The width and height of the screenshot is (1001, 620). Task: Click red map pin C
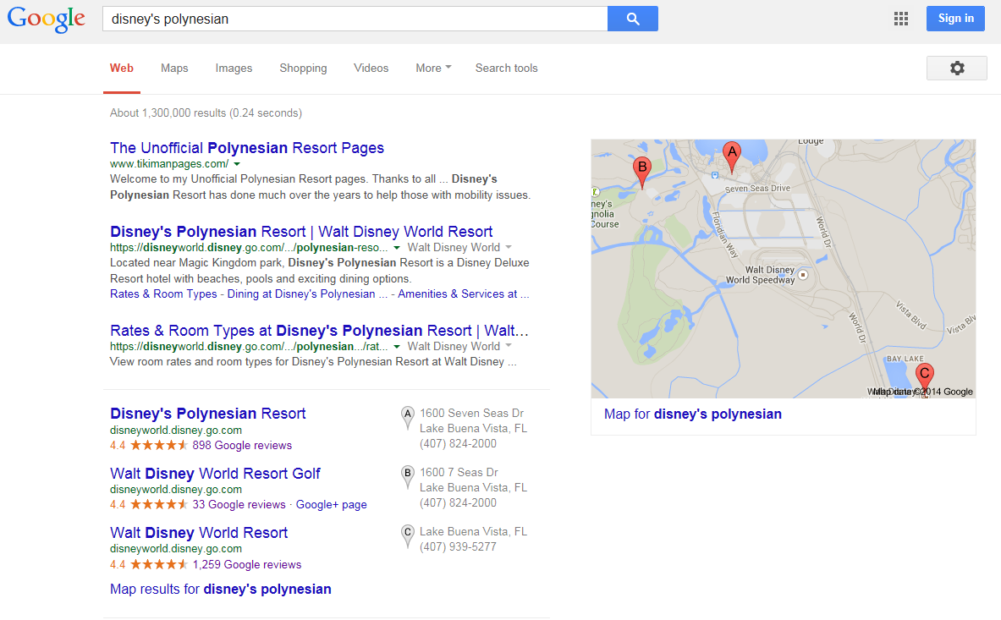coord(924,377)
